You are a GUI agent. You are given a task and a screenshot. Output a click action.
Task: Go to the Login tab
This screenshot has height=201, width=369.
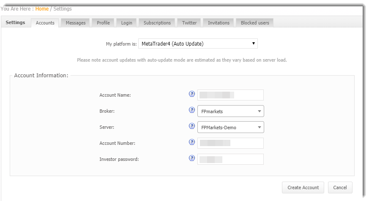coord(126,23)
